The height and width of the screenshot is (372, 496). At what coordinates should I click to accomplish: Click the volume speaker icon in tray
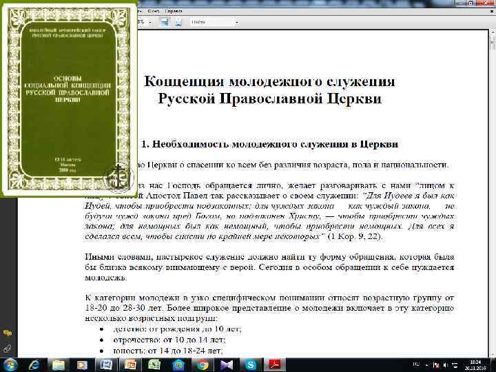(446, 365)
